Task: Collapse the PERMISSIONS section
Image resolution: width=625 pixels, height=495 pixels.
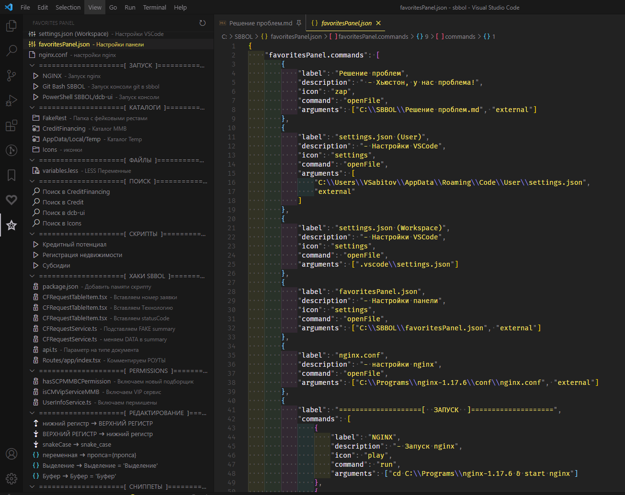Action: pos(32,371)
